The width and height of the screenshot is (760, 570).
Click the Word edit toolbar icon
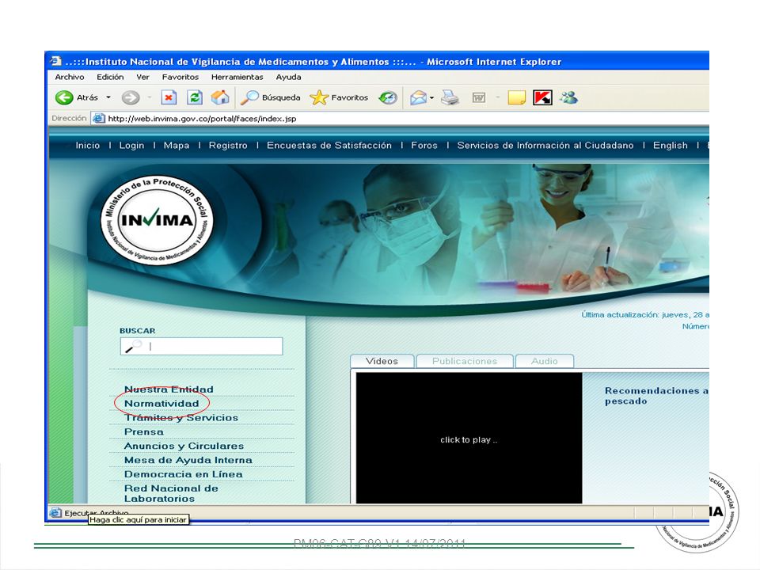479,98
